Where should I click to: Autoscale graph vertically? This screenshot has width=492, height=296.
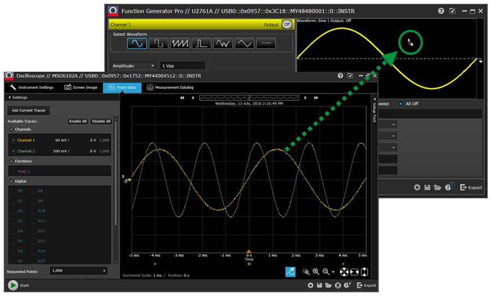[x=364, y=272]
